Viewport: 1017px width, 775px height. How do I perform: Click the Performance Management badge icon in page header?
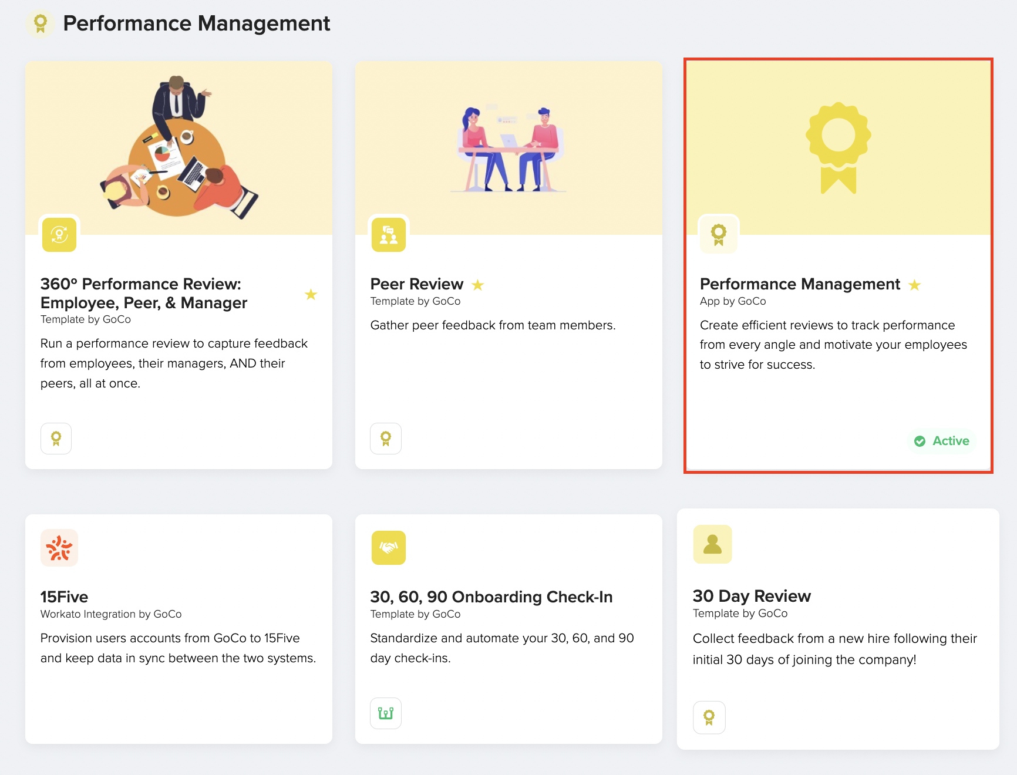click(40, 23)
